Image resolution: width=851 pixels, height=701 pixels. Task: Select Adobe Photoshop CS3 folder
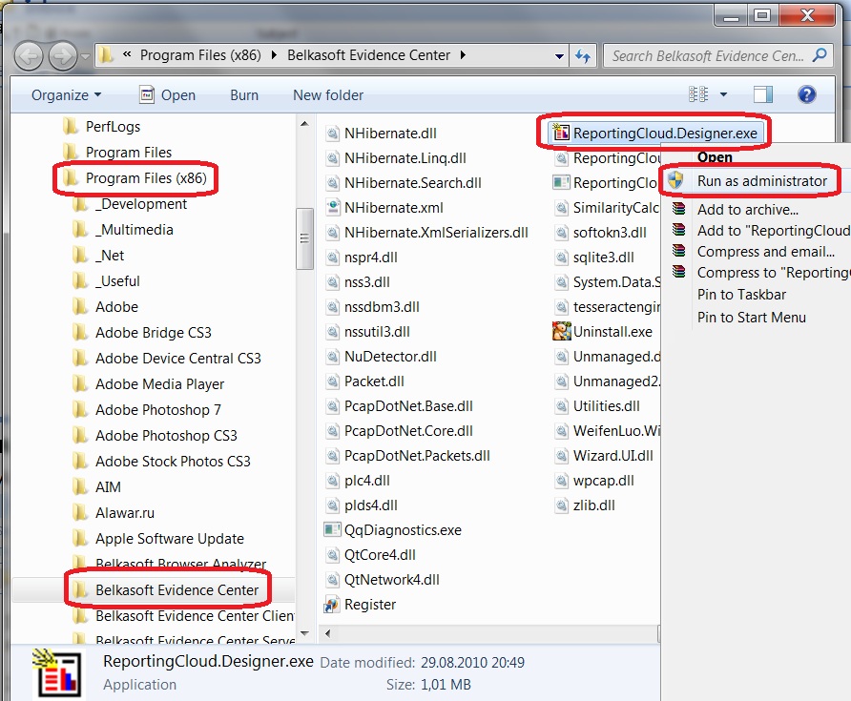point(166,436)
